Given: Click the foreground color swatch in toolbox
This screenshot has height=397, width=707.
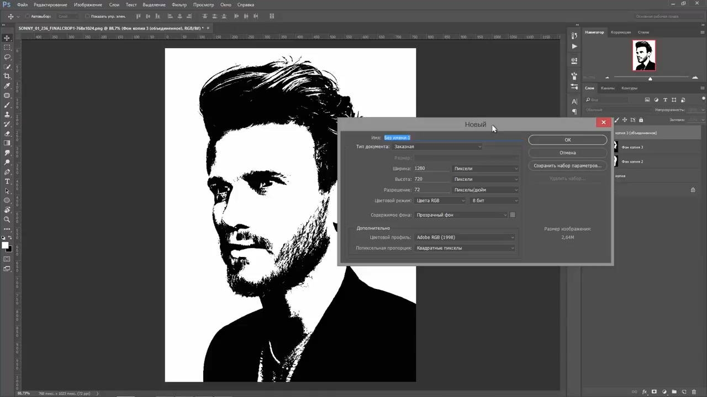Looking at the screenshot, I should pyautogui.click(x=5, y=245).
